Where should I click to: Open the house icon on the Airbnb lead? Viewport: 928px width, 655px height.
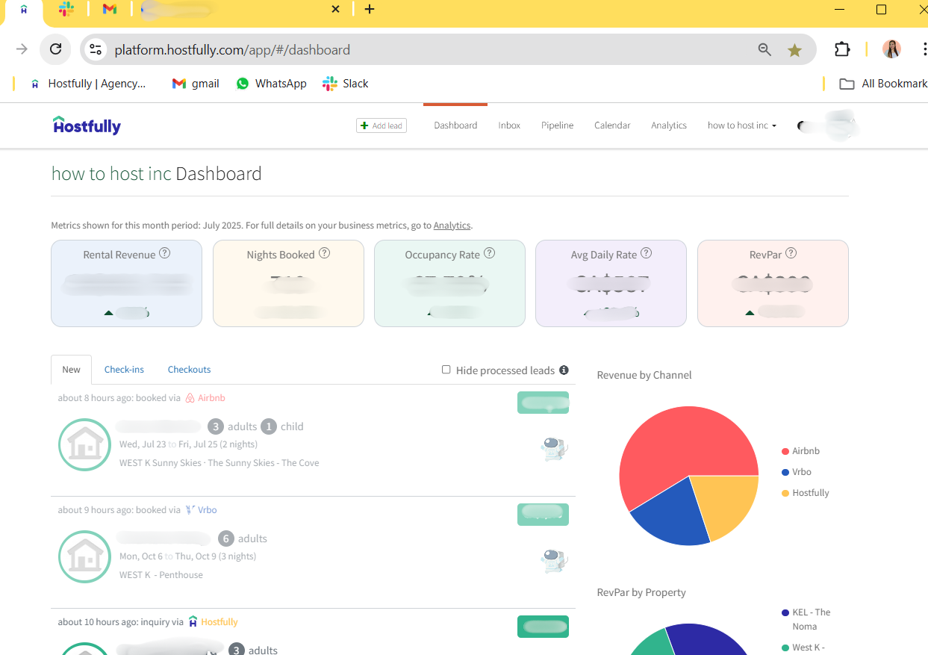[x=84, y=445]
